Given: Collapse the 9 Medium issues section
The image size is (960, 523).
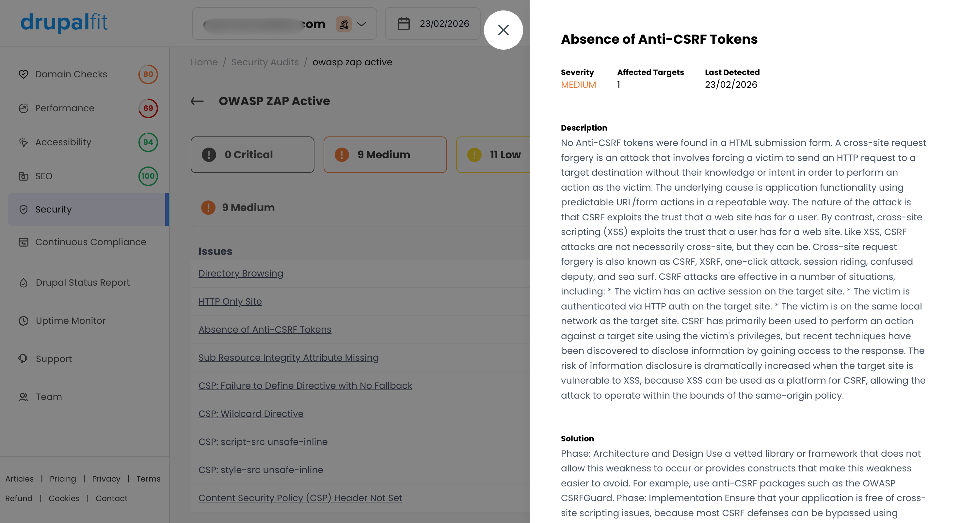Looking at the screenshot, I should pyautogui.click(x=360, y=208).
